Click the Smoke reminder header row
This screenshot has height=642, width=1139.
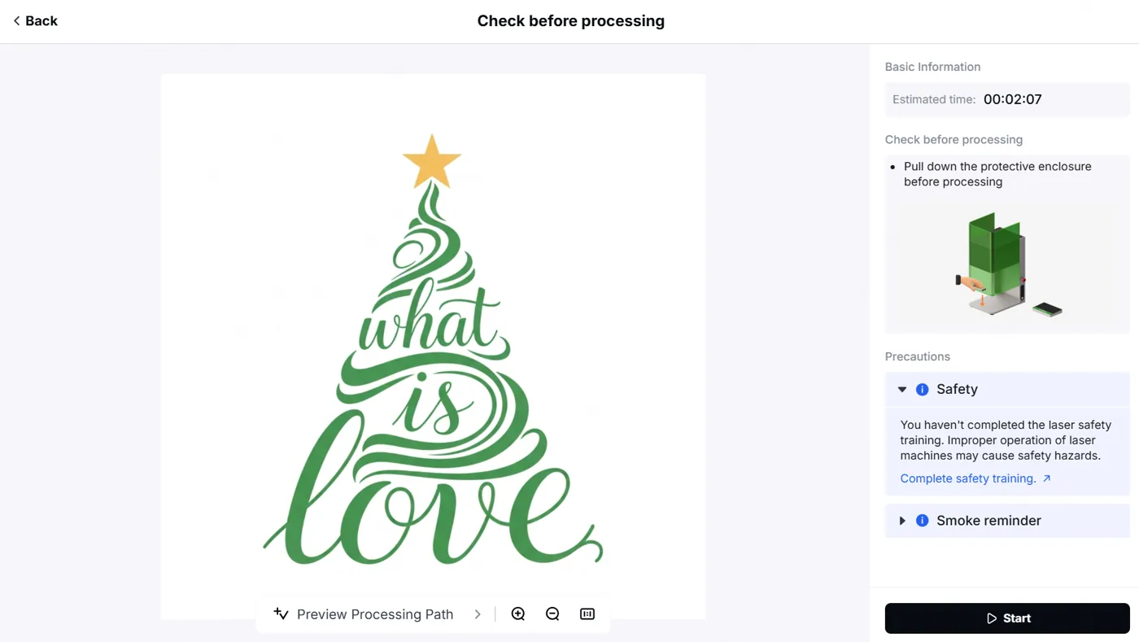pyautogui.click(x=1007, y=521)
